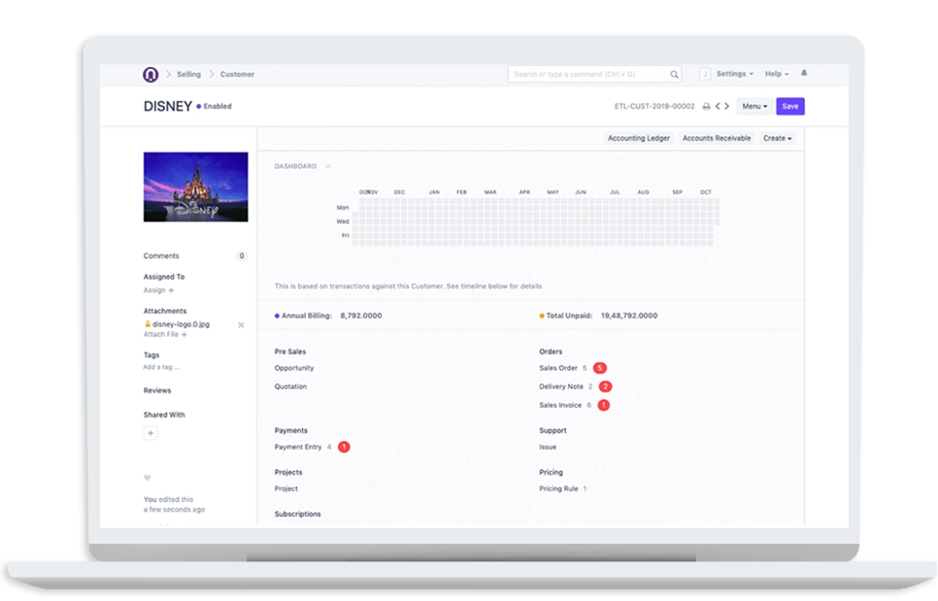Image resolution: width=938 pixels, height=601 pixels.
Task: Click the print icon
Action: coord(707,107)
